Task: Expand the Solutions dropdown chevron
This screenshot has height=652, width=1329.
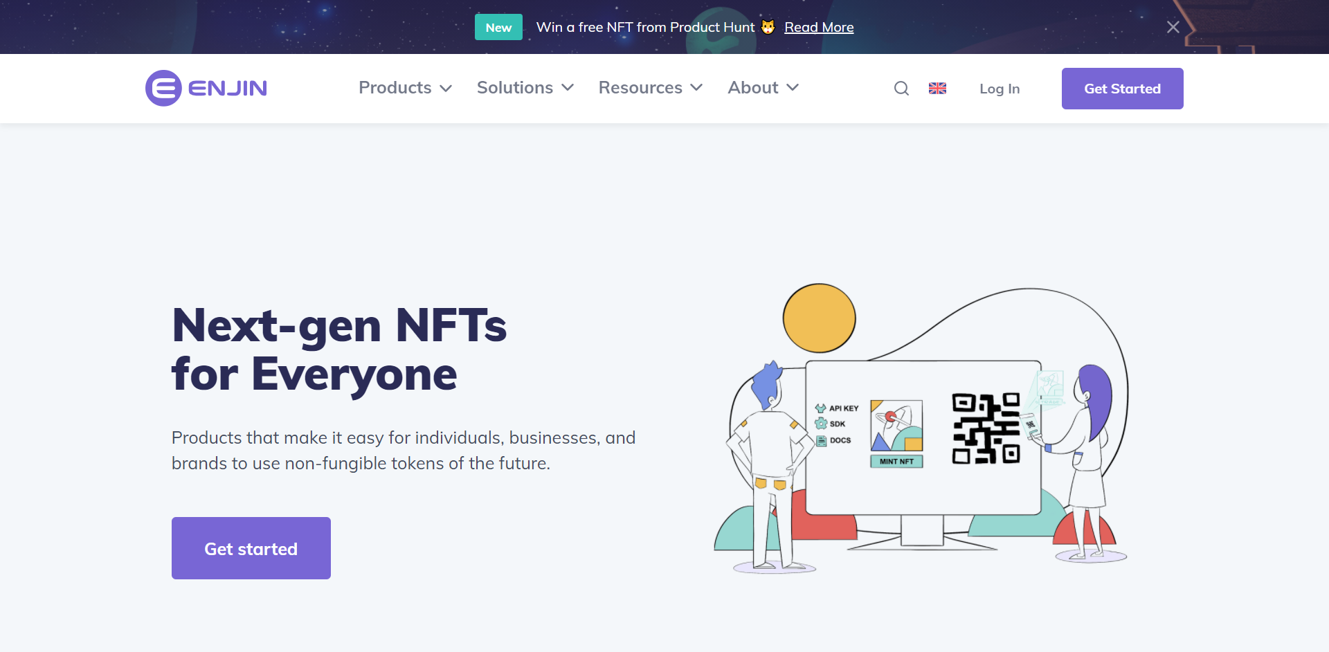Action: pos(568,88)
